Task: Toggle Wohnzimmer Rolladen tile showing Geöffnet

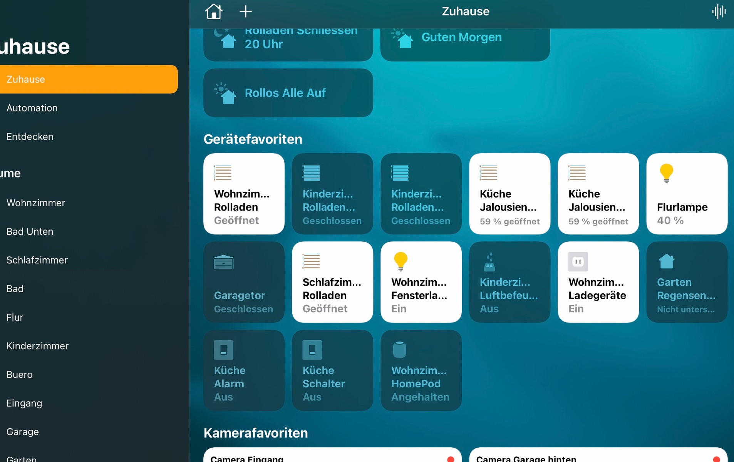Action: click(244, 194)
